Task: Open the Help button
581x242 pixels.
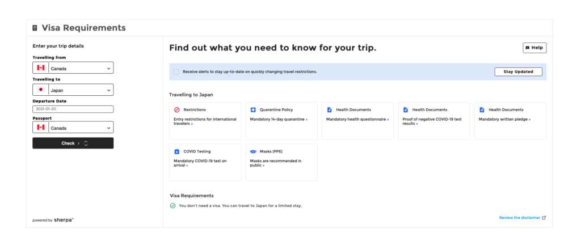Action: tap(534, 48)
